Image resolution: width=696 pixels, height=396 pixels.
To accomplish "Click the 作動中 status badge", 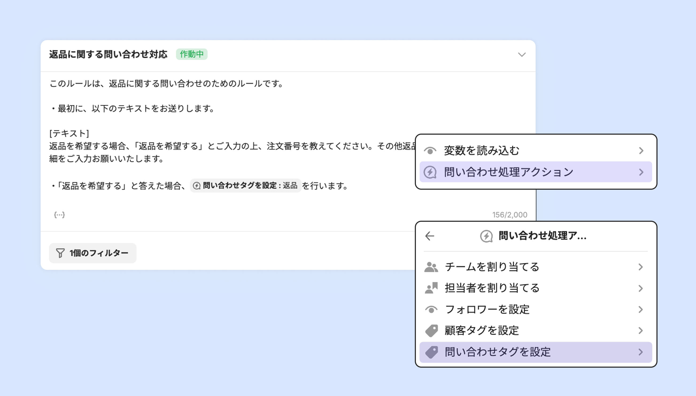I will pyautogui.click(x=191, y=54).
